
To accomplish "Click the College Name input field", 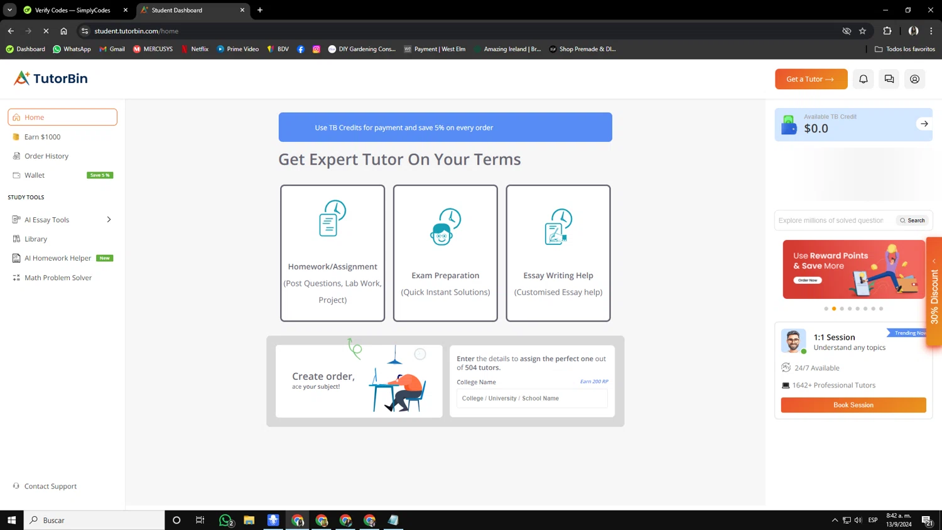I will point(532,398).
